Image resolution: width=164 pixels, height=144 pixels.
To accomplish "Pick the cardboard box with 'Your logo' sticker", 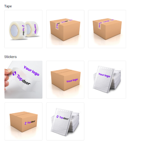I will pyautogui.click(x=65, y=80).
